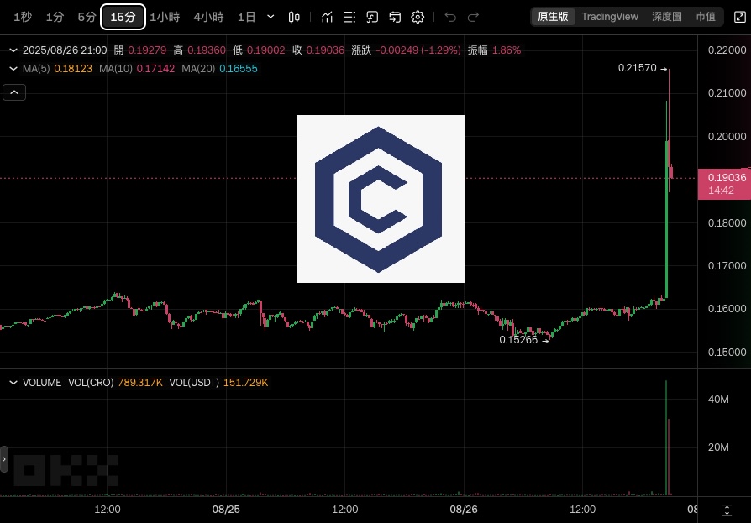Collapse the OHLC date info row
751x523 pixels.
tap(13, 50)
